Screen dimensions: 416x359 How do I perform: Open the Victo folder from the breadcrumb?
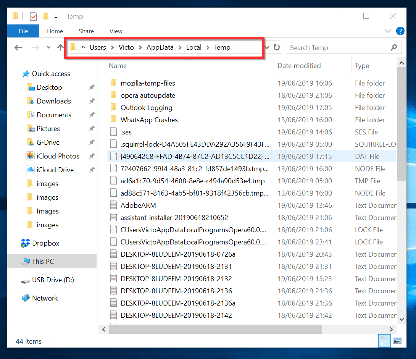[126, 47]
